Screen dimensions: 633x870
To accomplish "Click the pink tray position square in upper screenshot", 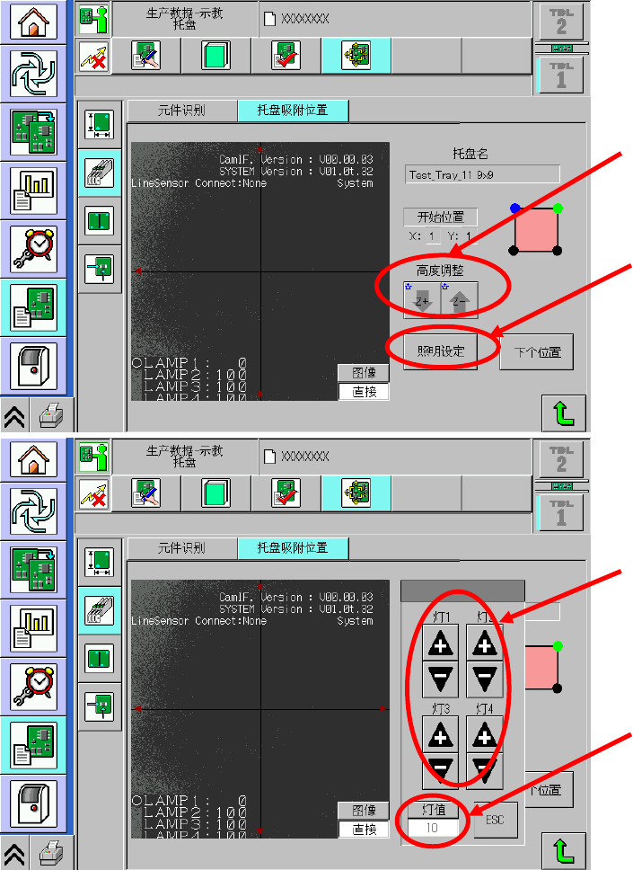I will click(535, 230).
